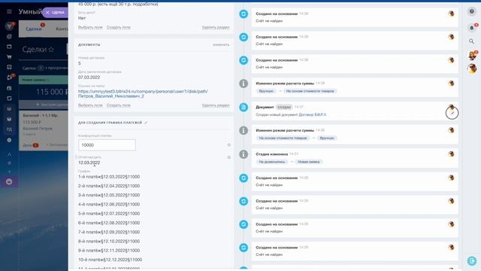Click the row 2-й платёж§12.04.2022§11000
The image size is (481, 271).
[109, 186]
